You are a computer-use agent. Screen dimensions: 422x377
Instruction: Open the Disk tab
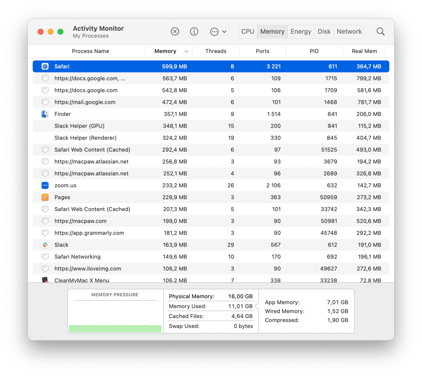click(x=324, y=32)
